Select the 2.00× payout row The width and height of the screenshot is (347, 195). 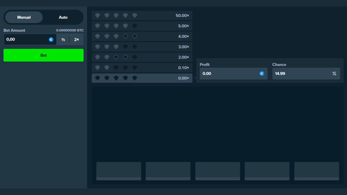tap(142, 57)
